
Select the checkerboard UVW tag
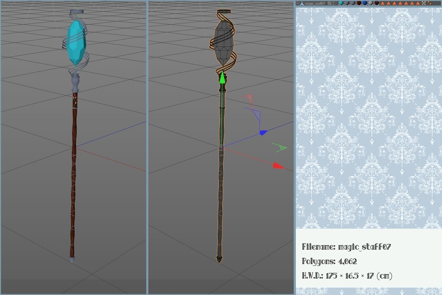tap(424, 3)
